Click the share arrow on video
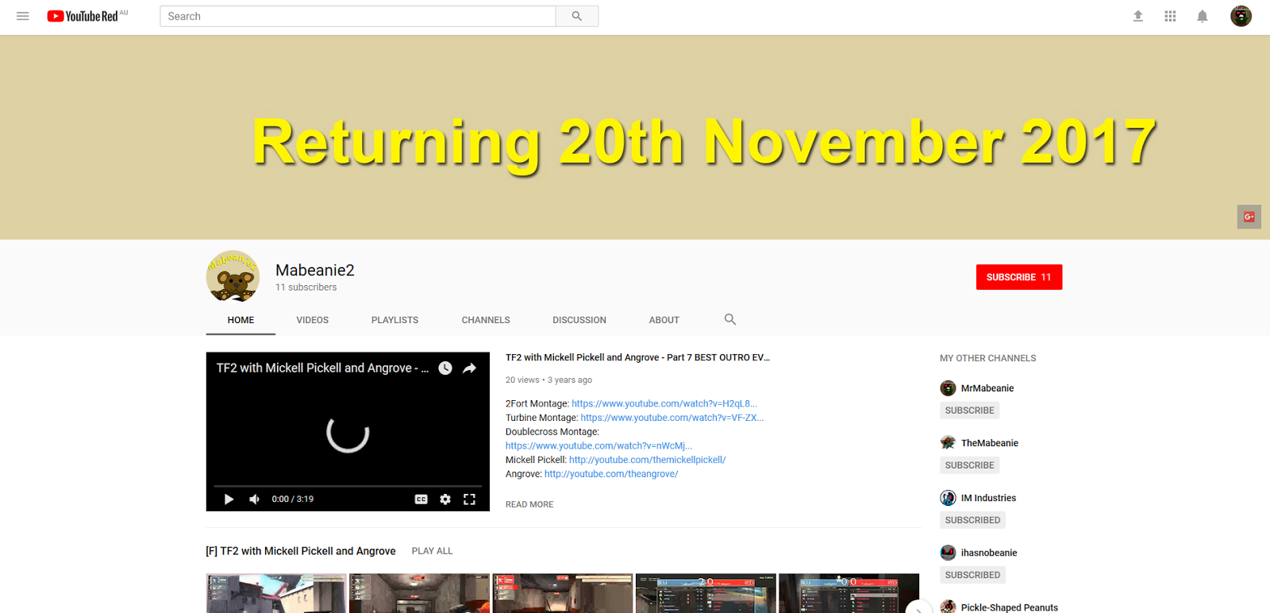Image resolution: width=1270 pixels, height=613 pixels. [x=469, y=368]
